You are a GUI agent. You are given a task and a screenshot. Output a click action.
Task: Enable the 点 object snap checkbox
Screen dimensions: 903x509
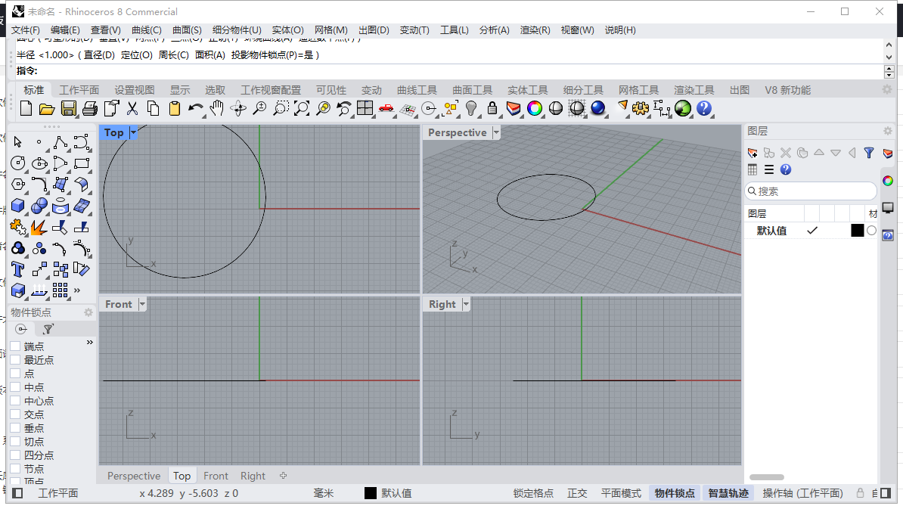coord(16,374)
